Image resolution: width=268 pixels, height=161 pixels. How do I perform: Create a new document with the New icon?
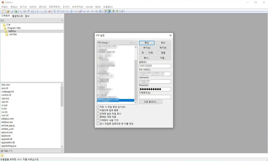pos(4,11)
